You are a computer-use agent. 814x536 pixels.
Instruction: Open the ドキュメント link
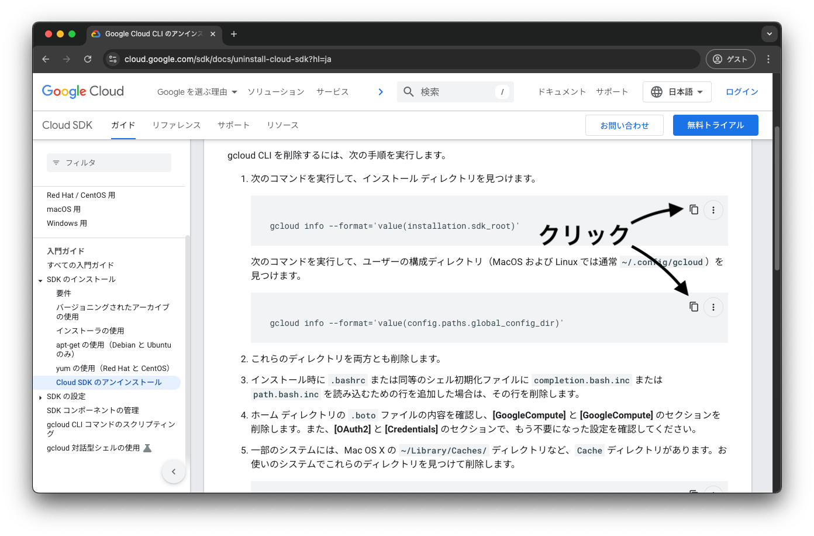(562, 92)
